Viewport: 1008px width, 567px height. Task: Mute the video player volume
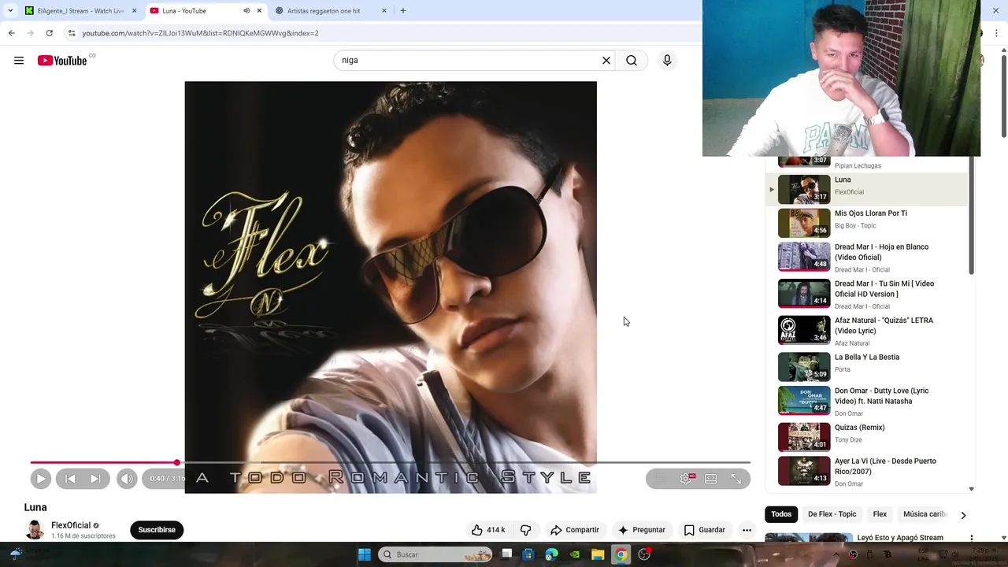click(127, 478)
